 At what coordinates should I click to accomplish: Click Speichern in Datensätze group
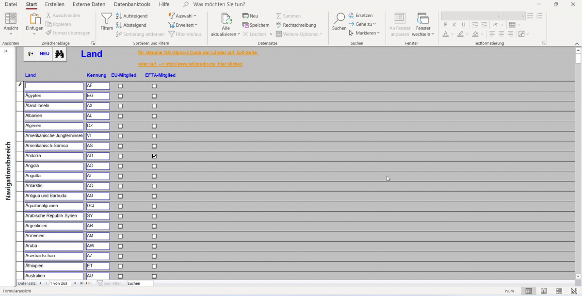coord(256,25)
